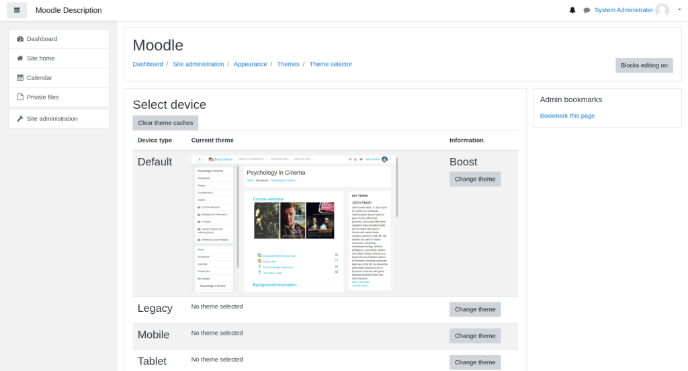Viewport: 688px width, 371px height.
Task: Click the Calendar icon in sidebar
Action: tap(20, 78)
